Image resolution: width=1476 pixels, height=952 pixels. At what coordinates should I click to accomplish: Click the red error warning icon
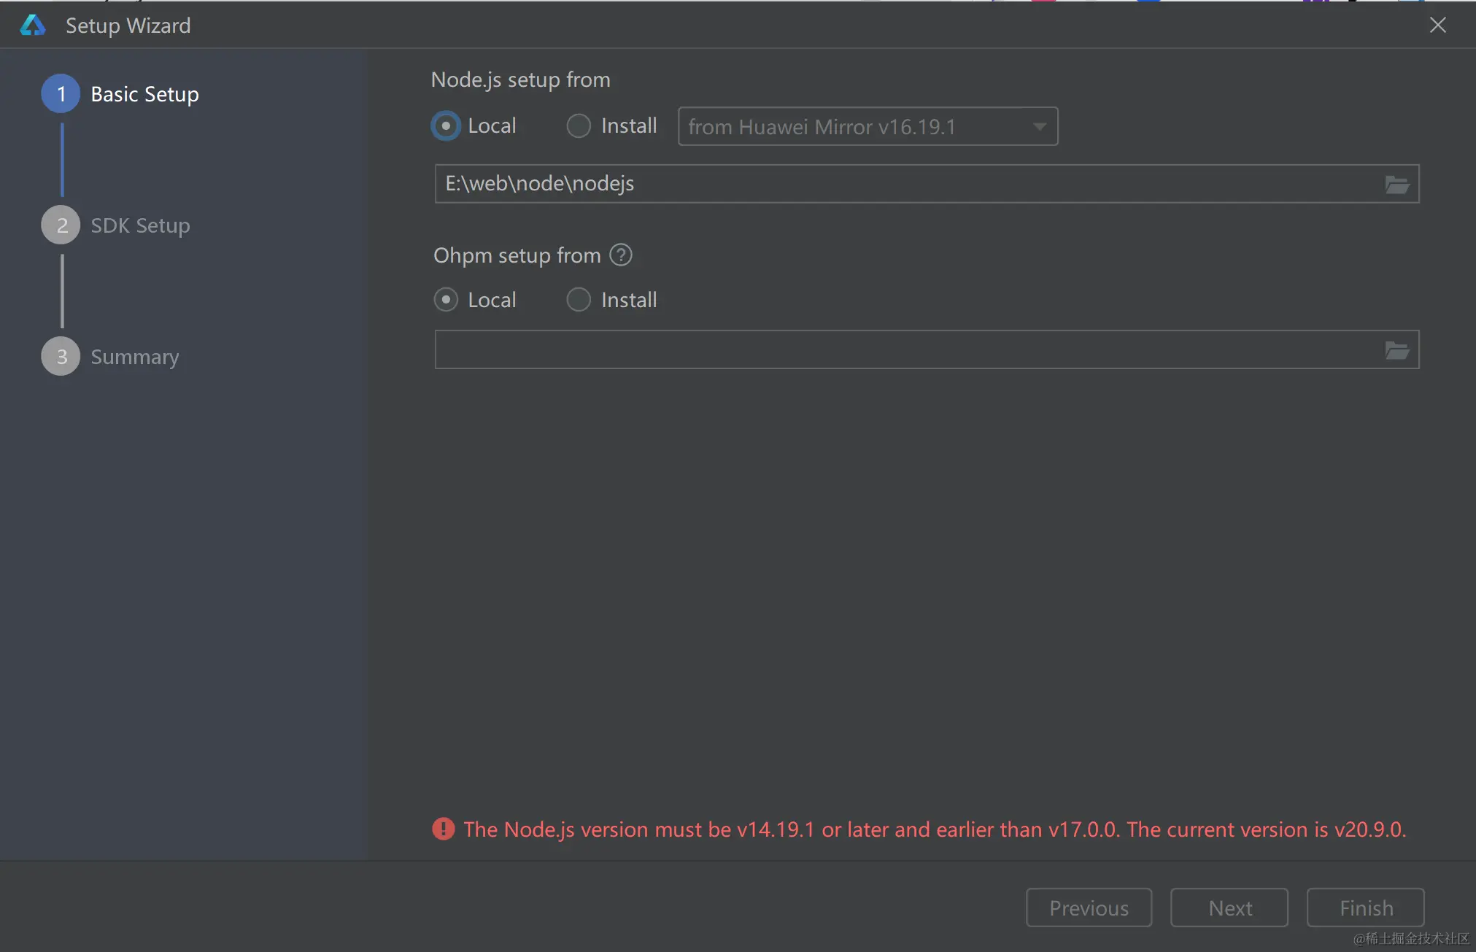443,829
